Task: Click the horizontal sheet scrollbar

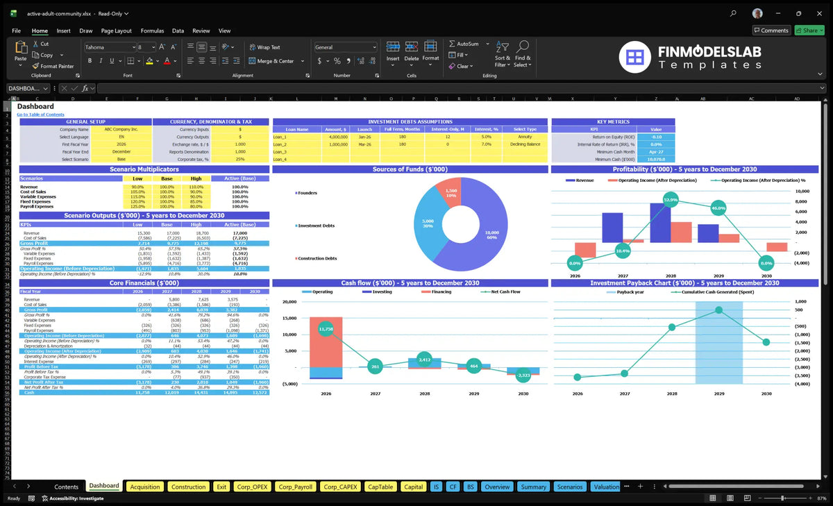Action: coord(736,487)
